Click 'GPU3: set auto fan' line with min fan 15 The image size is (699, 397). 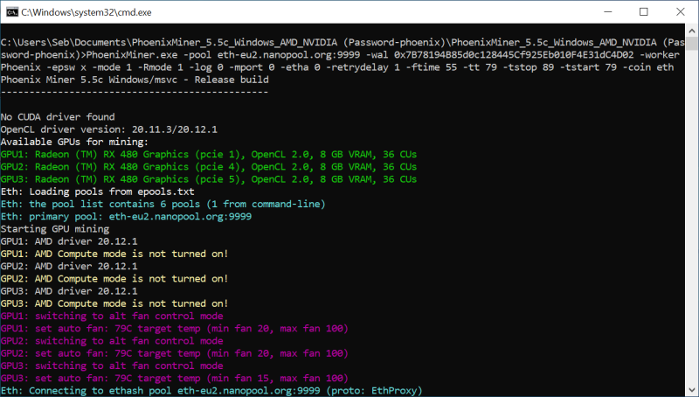tap(174, 379)
